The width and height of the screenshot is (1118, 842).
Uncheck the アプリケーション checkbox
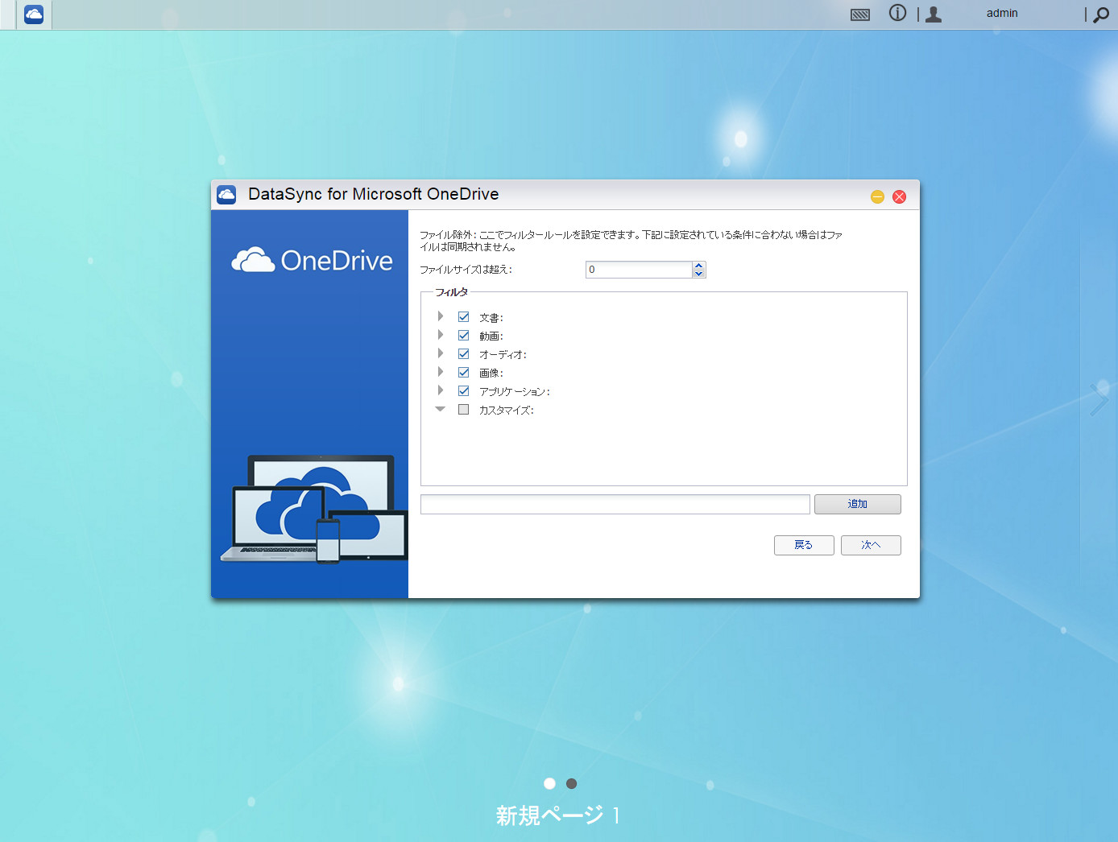click(463, 391)
